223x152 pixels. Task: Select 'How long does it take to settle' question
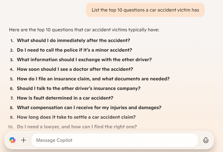[x=76, y=117]
